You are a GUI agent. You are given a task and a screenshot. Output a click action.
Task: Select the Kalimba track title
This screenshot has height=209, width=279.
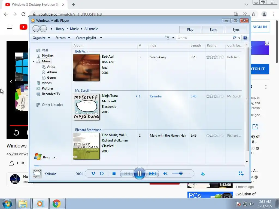156,96
